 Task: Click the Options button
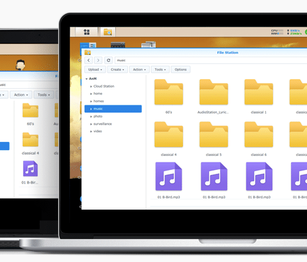click(x=180, y=70)
